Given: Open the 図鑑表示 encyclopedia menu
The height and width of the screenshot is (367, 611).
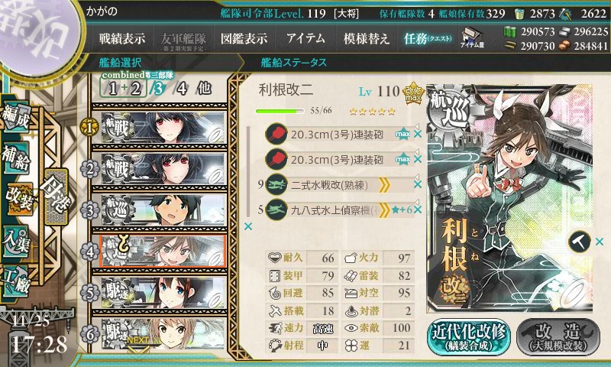Looking at the screenshot, I should pos(244,38).
